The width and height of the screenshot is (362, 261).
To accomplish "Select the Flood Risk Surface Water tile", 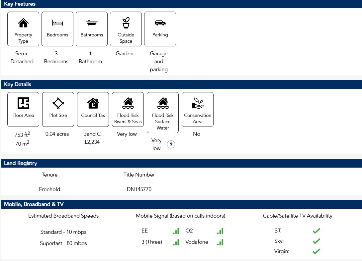I will point(163,113).
